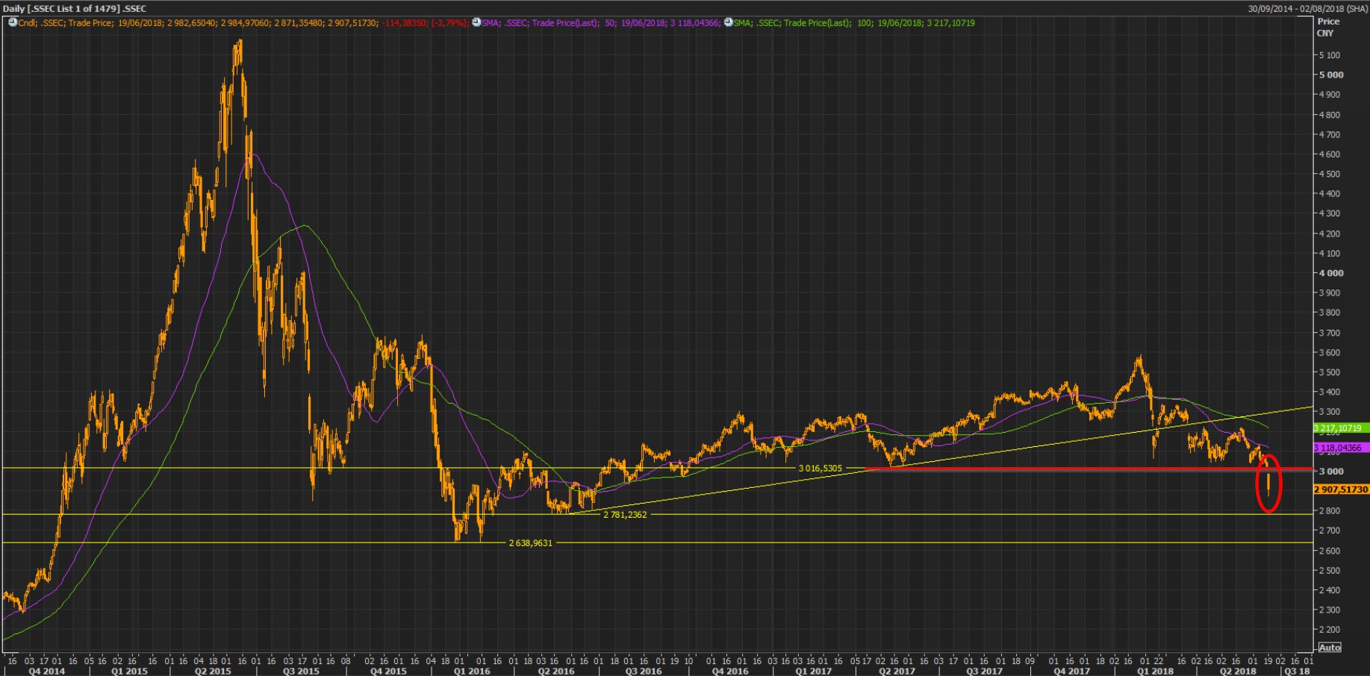Click the Q1 2018 time axis label
Image resolution: width=1370 pixels, height=676 pixels.
[x=1155, y=671]
